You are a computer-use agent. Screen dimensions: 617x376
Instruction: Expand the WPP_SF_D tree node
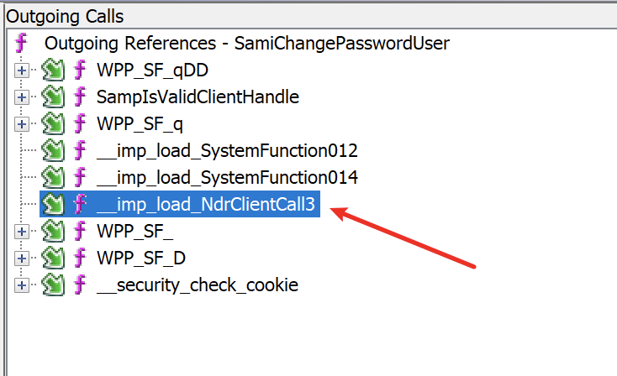coord(22,258)
